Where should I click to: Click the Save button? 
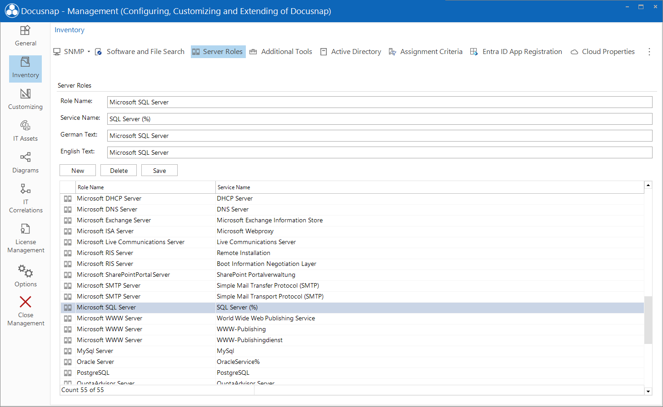[x=160, y=171]
